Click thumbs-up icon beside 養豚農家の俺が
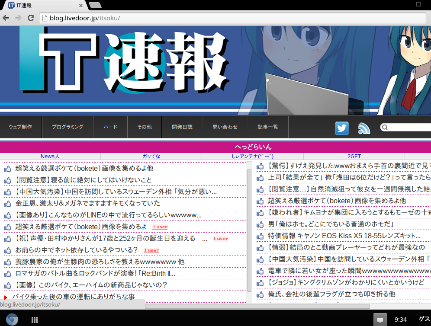This screenshot has height=326, width=431. tap(7, 262)
